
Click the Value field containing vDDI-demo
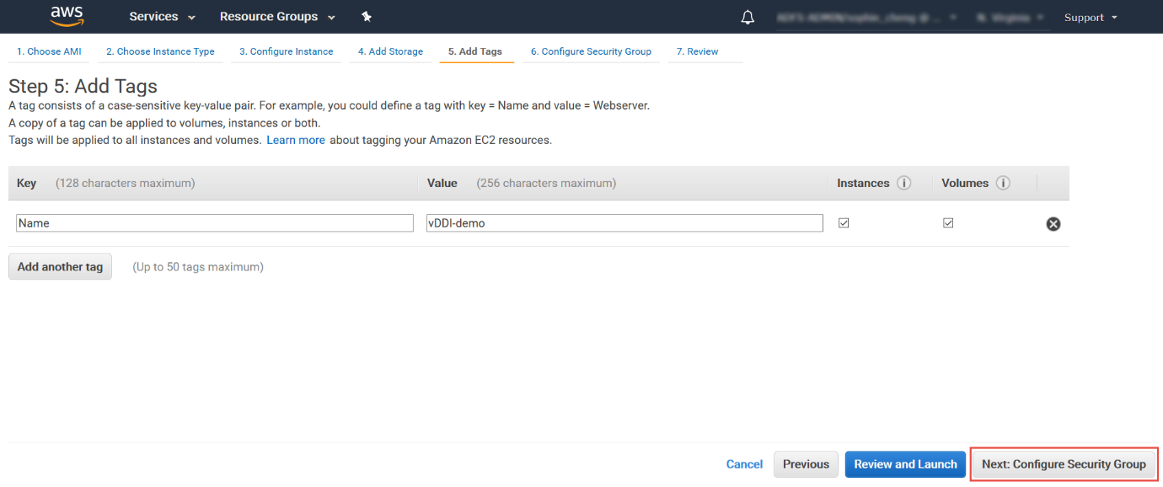tap(624, 222)
